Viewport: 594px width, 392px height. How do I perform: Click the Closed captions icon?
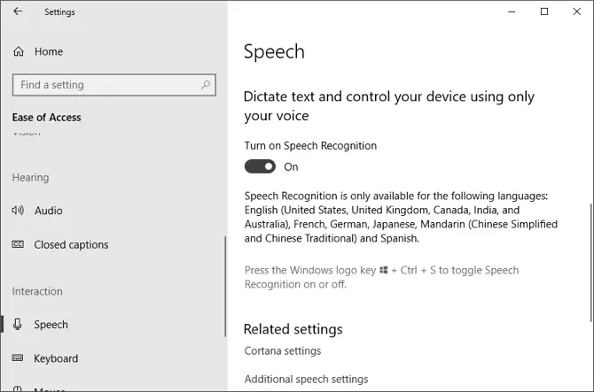19,244
